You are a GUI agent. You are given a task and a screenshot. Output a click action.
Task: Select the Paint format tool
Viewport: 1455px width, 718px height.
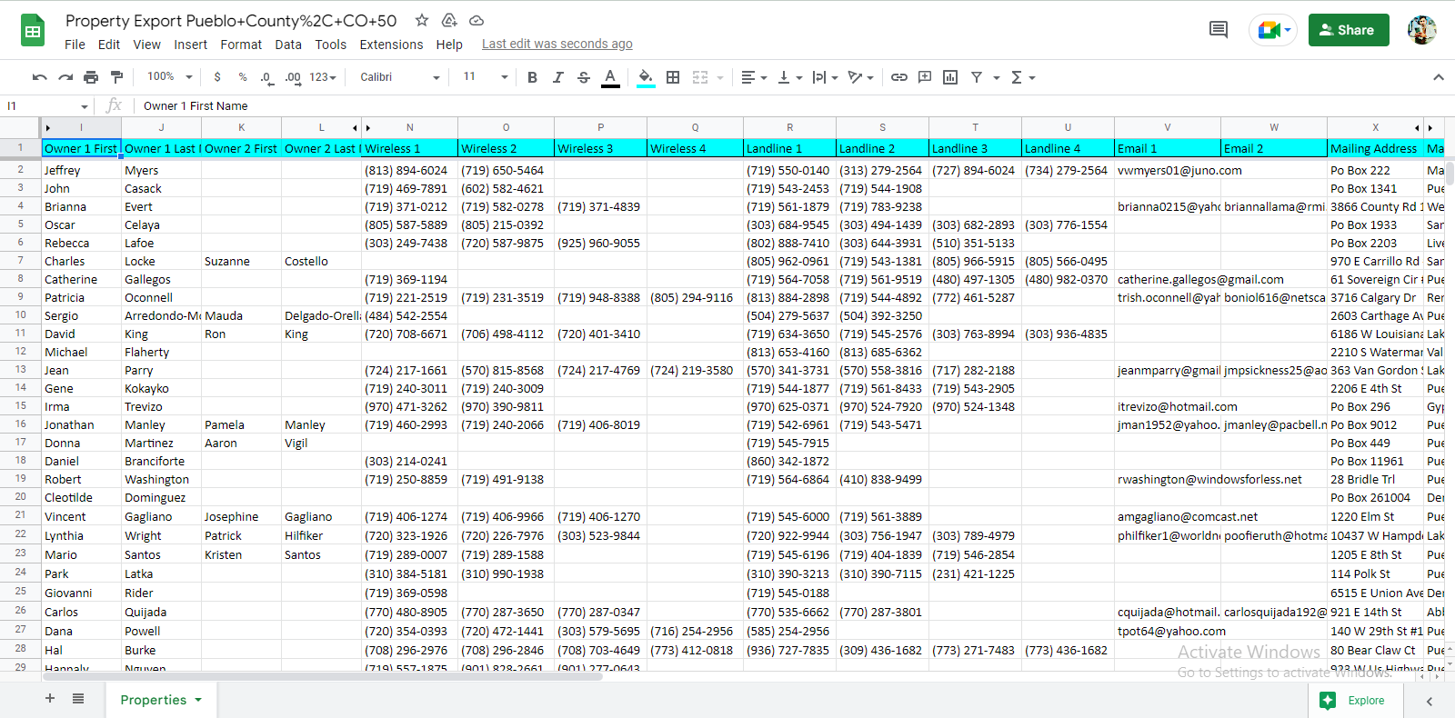click(x=116, y=77)
